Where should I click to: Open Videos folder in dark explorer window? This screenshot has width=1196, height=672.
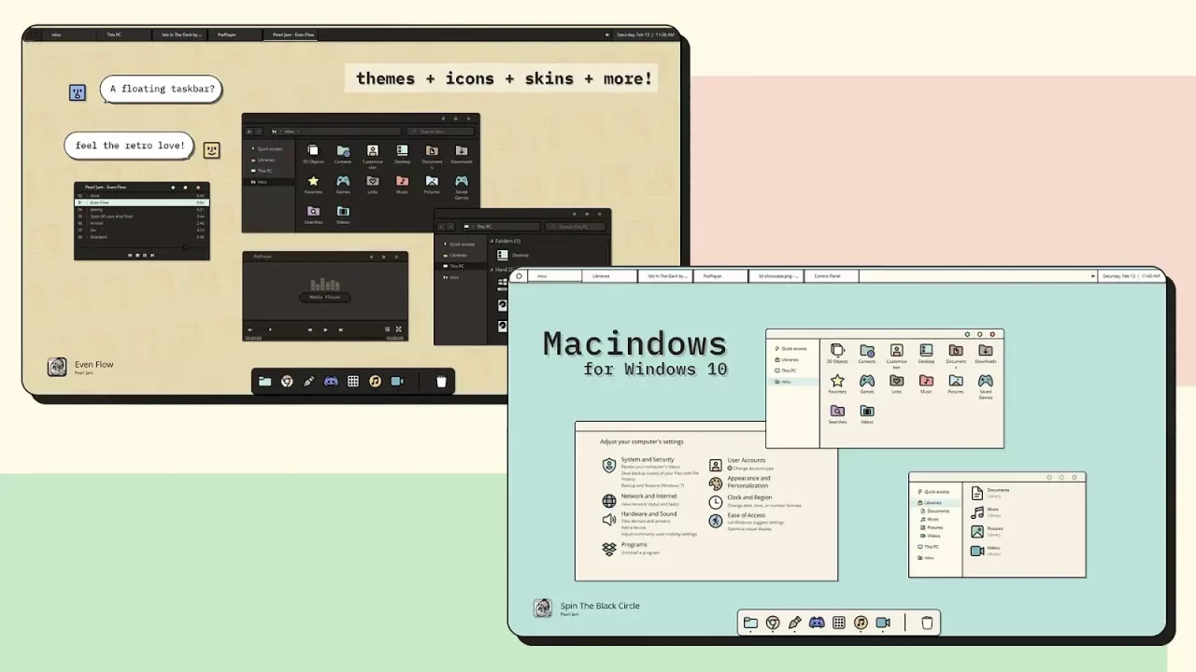pos(343,215)
